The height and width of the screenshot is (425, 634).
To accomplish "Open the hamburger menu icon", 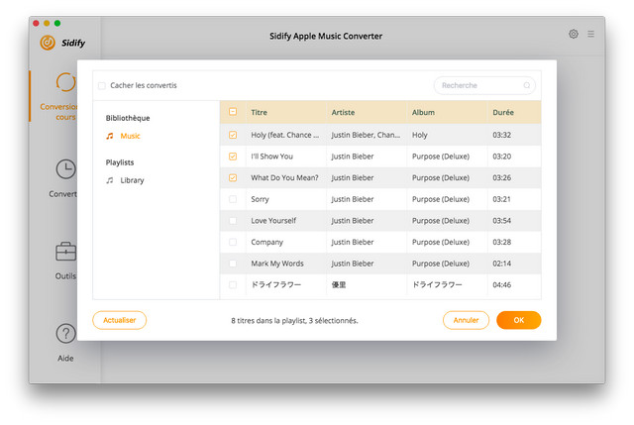I will 591,34.
